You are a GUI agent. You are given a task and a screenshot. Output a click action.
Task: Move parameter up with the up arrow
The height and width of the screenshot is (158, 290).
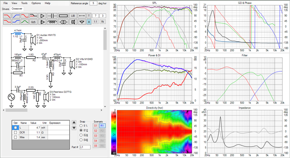(74, 122)
